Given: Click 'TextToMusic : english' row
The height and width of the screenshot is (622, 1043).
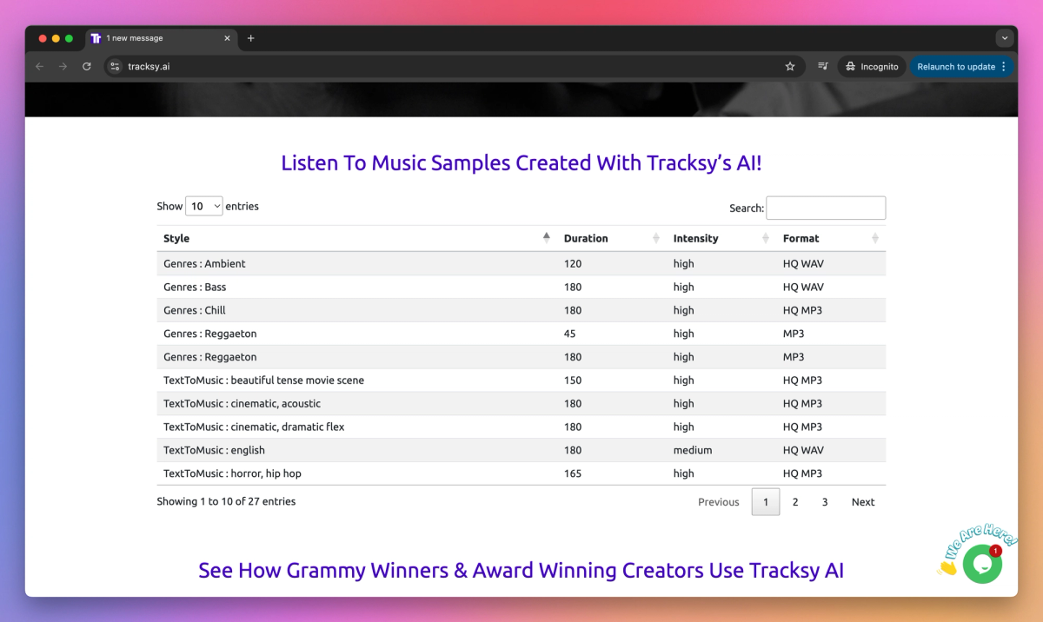Looking at the screenshot, I should (x=521, y=450).
